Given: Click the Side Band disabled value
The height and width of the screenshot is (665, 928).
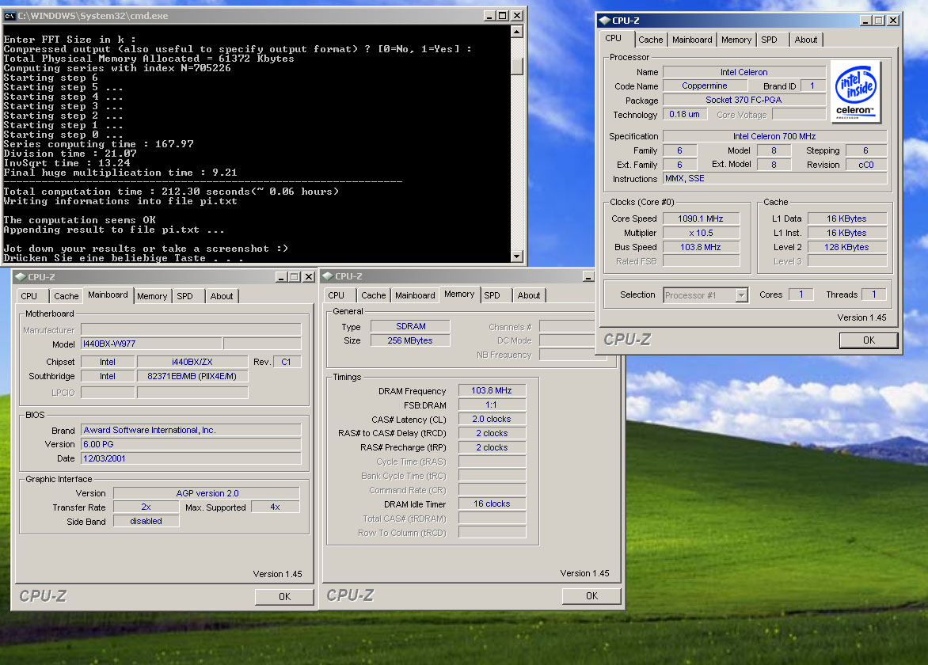Looking at the screenshot, I should pos(146,521).
